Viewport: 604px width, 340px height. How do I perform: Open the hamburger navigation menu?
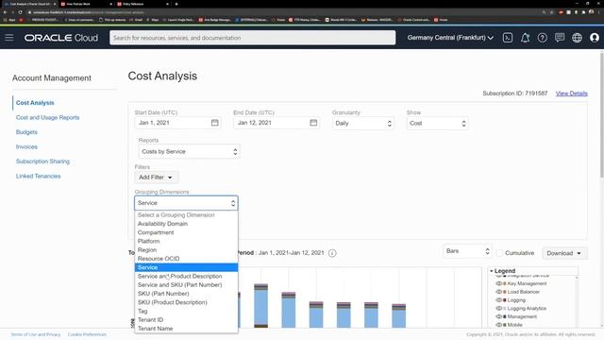(x=9, y=38)
